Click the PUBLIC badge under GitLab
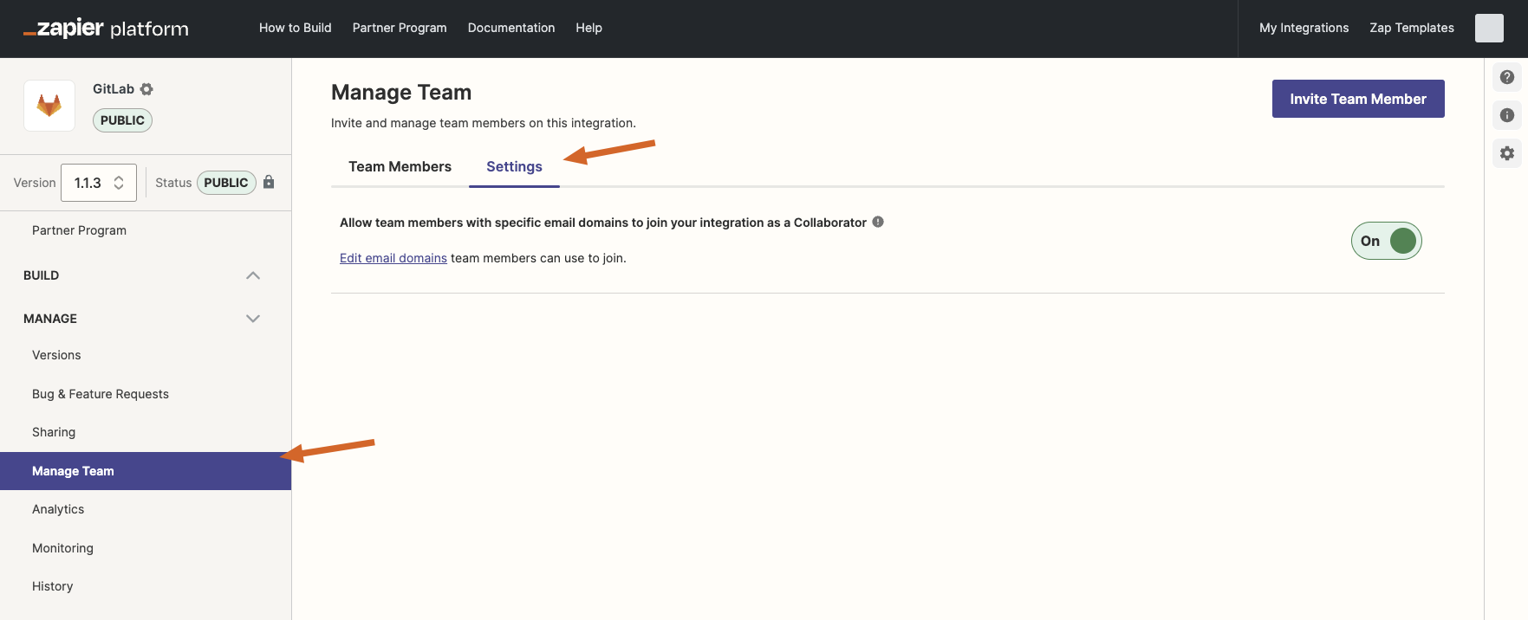The image size is (1528, 620). [122, 120]
